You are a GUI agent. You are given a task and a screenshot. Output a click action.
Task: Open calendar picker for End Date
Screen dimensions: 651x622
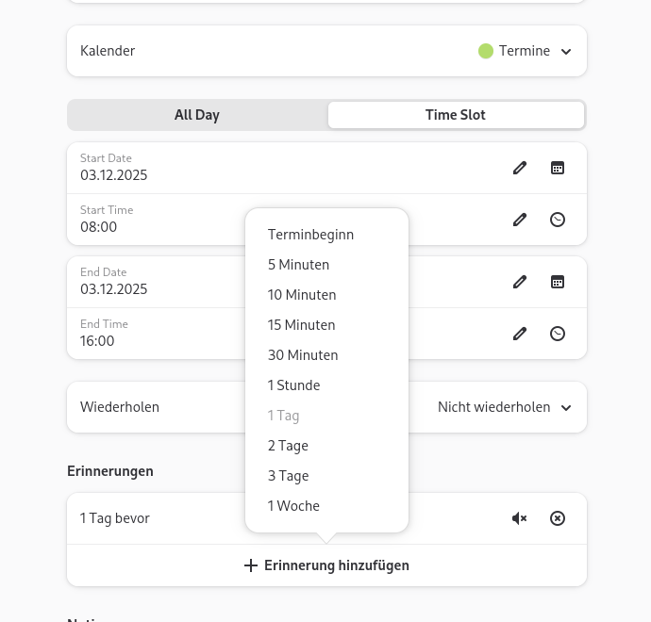coord(558,282)
